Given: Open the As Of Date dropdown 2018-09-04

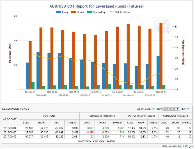Looking at the screenshot, I should (171, 109).
